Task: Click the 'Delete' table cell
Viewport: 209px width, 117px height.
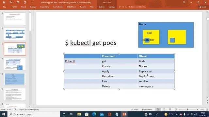Action: point(119,86)
